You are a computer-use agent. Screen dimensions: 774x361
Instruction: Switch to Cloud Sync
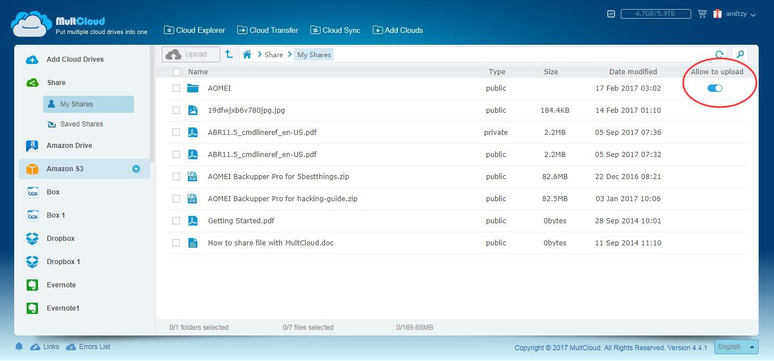click(335, 30)
